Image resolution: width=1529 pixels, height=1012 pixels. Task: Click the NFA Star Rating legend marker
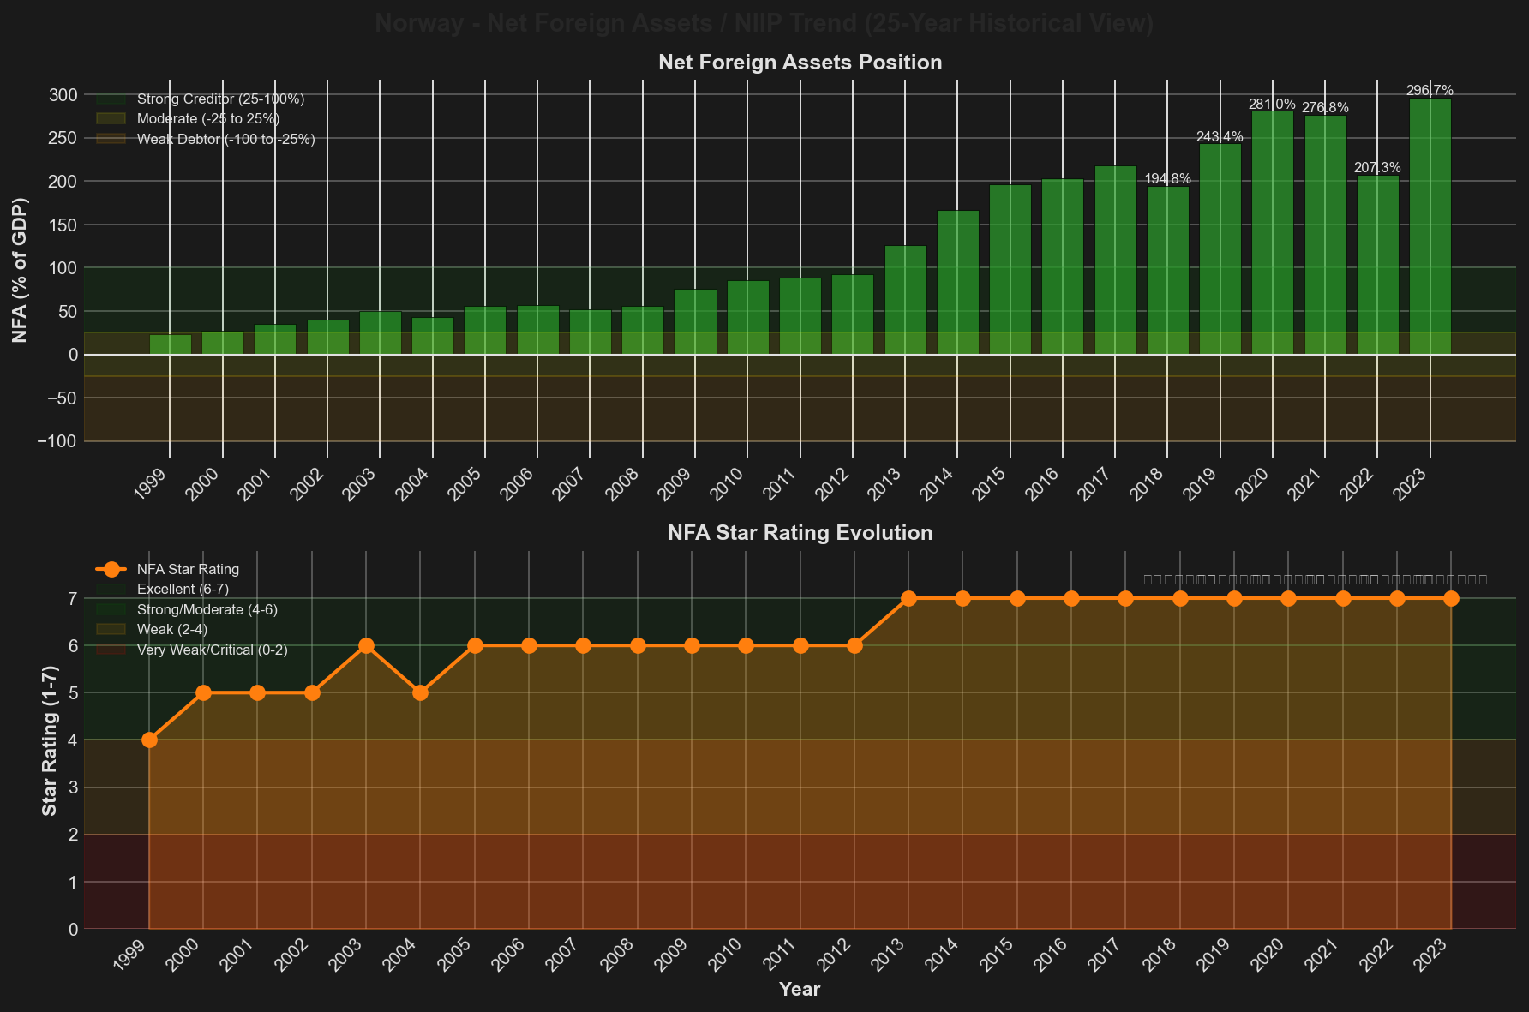tap(111, 569)
